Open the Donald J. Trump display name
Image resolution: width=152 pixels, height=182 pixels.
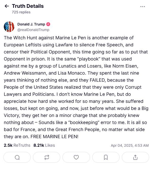point(31,24)
